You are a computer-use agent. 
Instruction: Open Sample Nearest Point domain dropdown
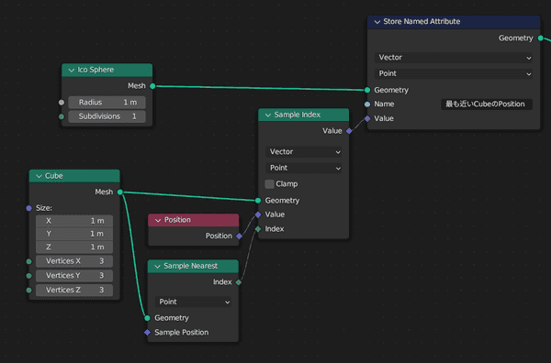(x=193, y=302)
